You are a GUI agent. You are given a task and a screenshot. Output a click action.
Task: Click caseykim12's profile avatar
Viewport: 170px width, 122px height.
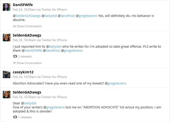click(7, 74)
